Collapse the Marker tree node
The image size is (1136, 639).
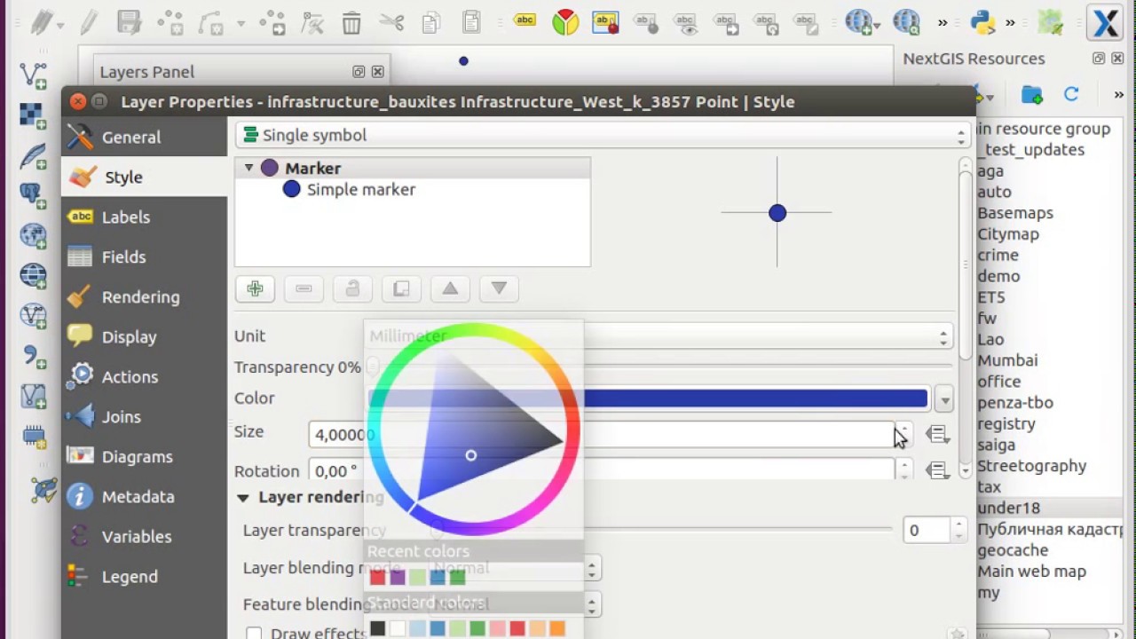[x=248, y=168]
